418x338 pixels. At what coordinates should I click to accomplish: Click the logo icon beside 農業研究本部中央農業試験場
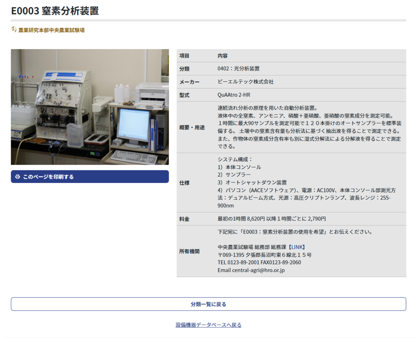pyautogui.click(x=14, y=30)
